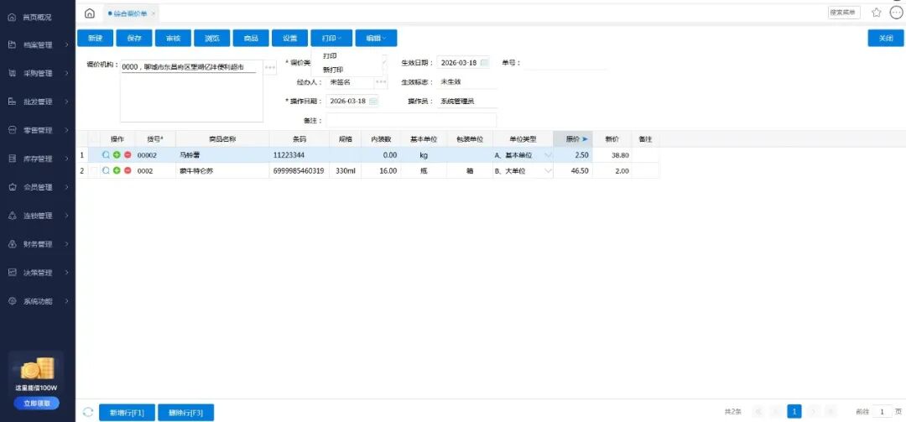Click the 备注 input field
This screenshot has height=422, width=906.
click(411, 121)
